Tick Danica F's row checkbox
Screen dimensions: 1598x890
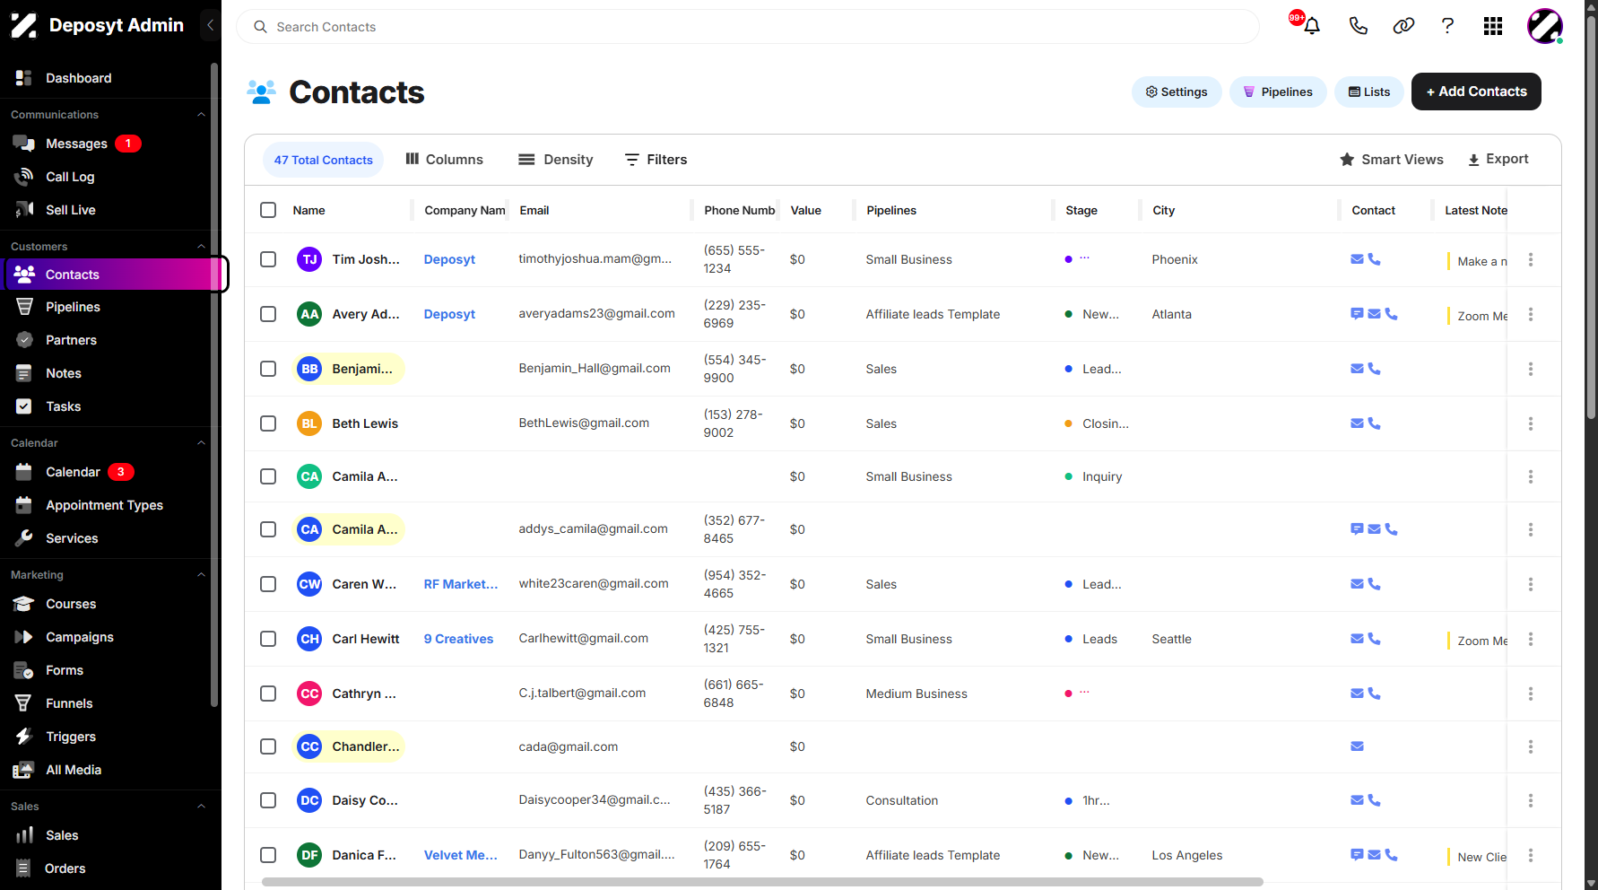[x=268, y=855]
